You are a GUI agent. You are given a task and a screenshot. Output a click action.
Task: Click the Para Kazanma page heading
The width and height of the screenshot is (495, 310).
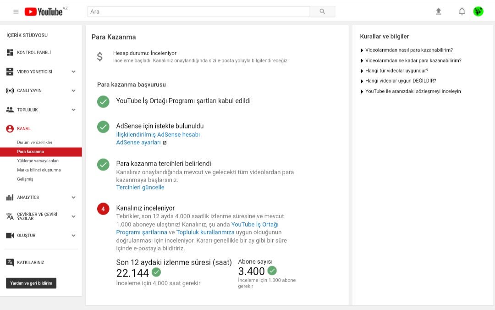coord(114,37)
